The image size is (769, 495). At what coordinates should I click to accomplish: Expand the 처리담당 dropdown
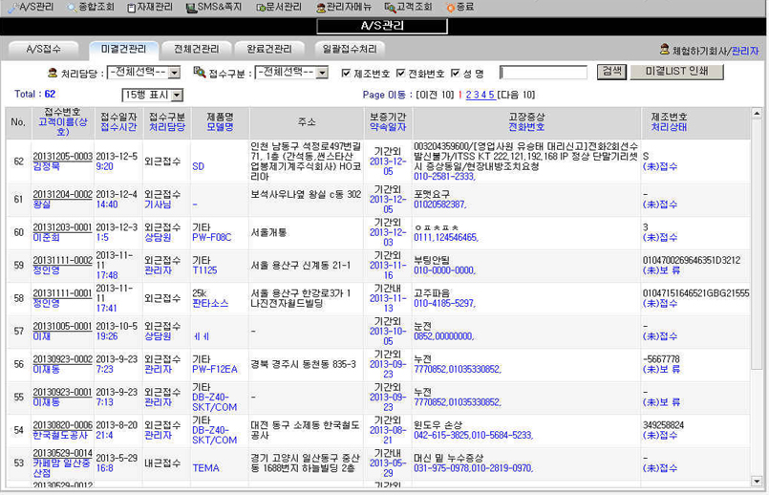(143, 73)
